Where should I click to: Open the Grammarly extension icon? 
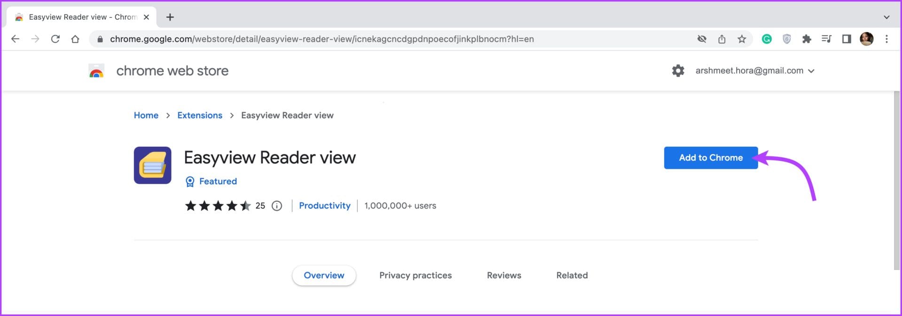(767, 39)
